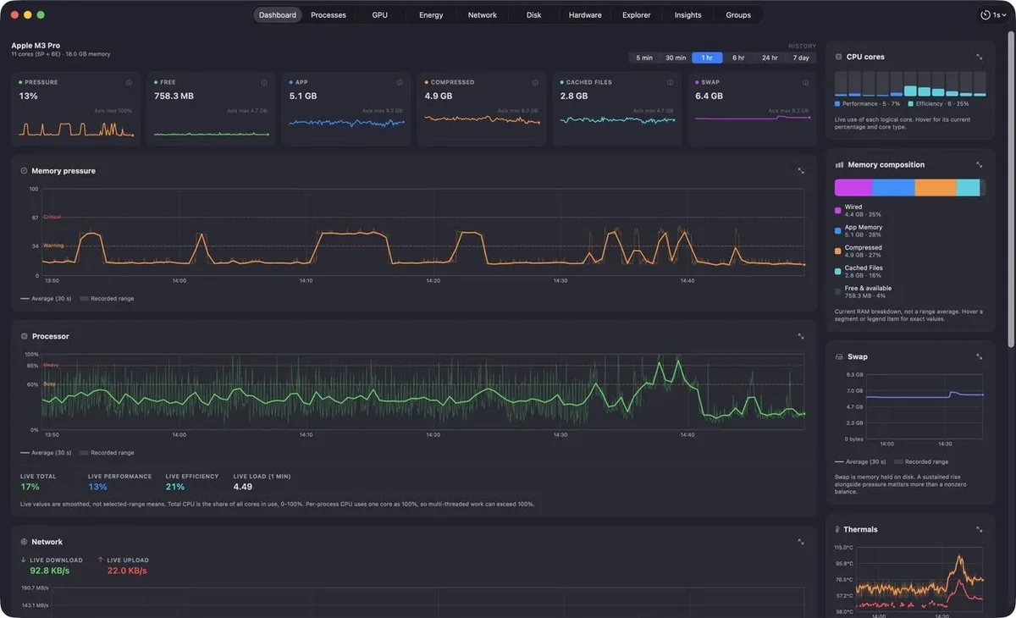Click the Memory composition bars icon
Viewport: 1016px width, 618px height.
839,165
